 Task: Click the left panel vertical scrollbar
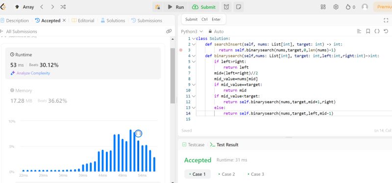click(172, 76)
